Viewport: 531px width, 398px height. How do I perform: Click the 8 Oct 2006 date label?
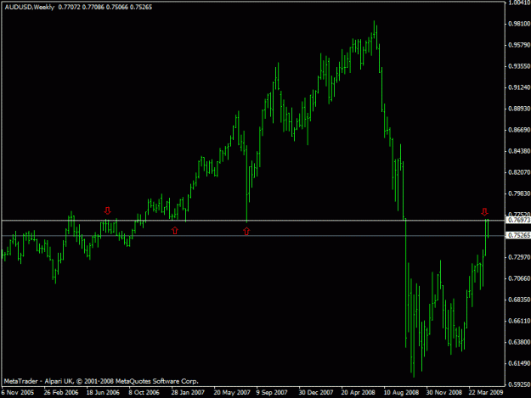tap(144, 393)
